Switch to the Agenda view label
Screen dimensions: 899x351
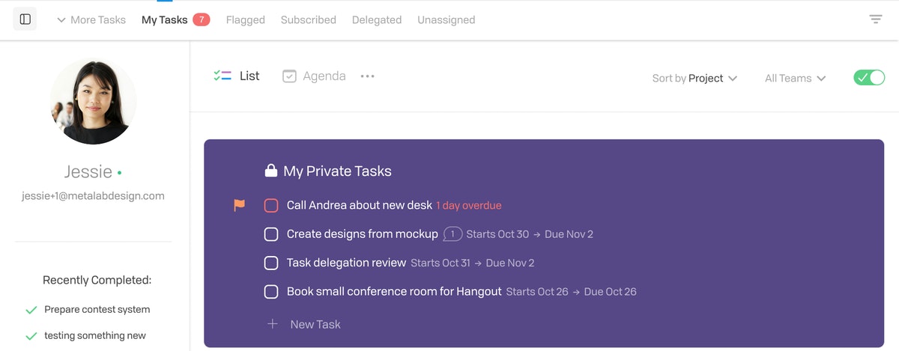coord(324,76)
